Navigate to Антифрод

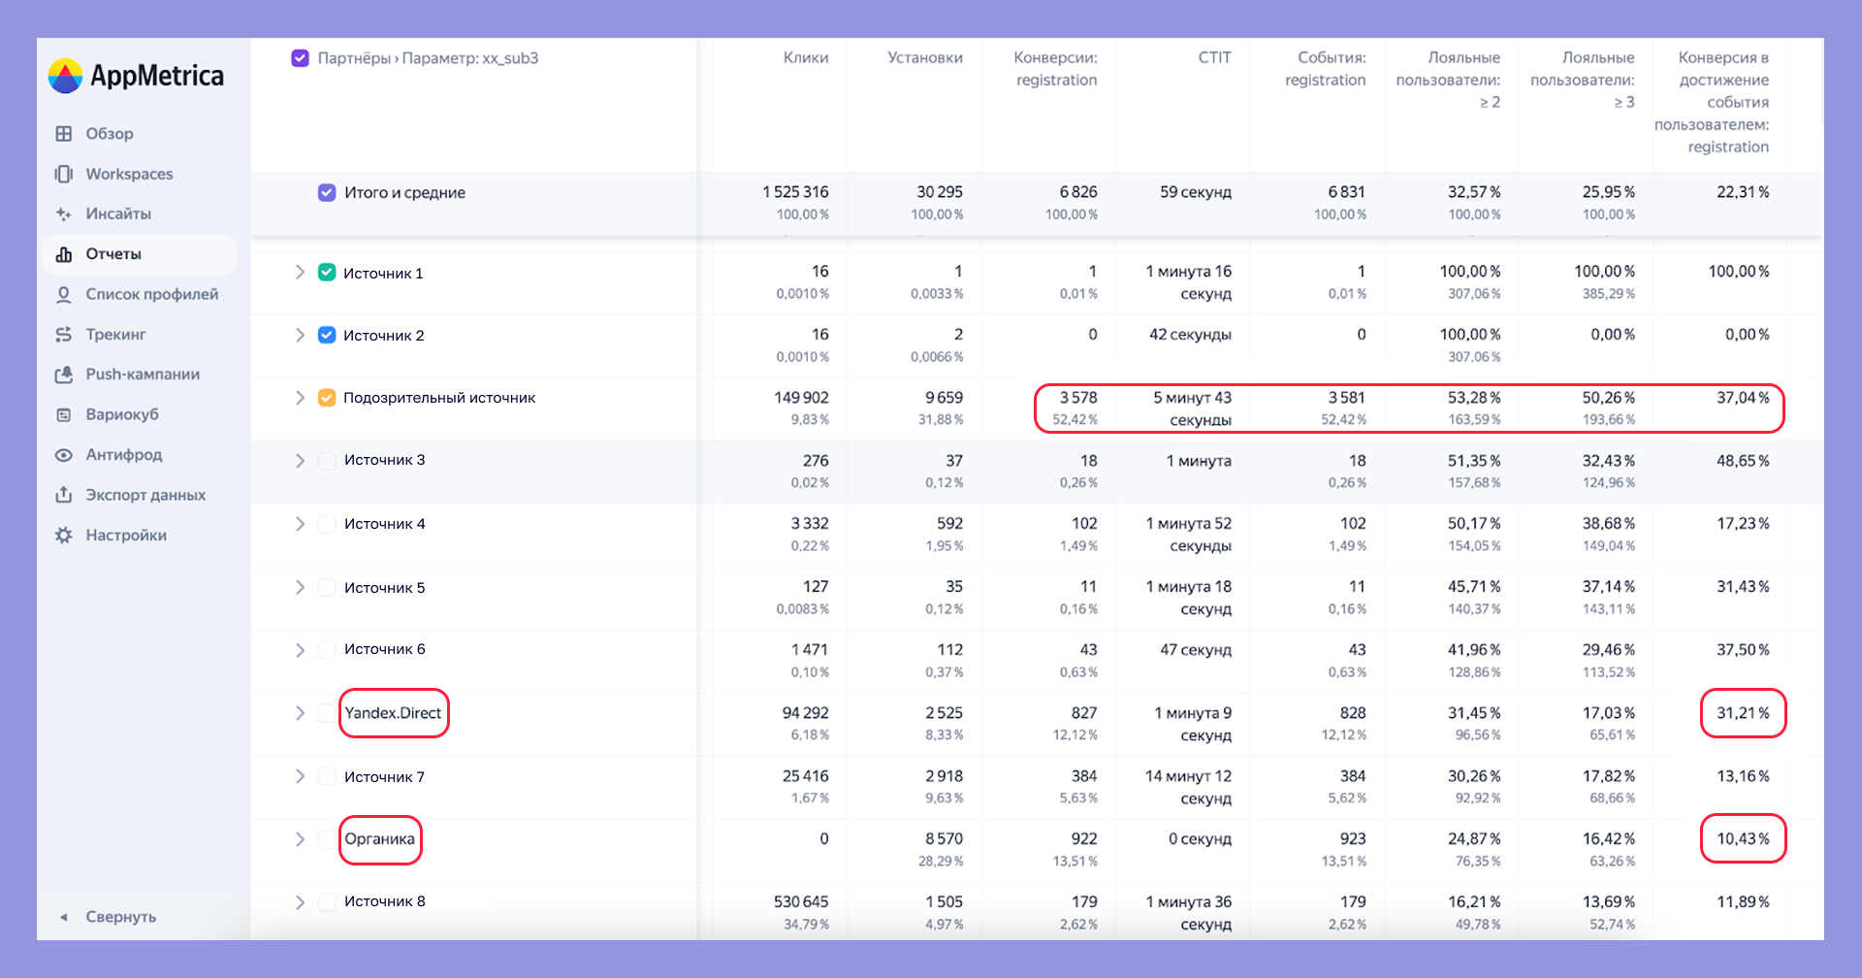coord(140,455)
